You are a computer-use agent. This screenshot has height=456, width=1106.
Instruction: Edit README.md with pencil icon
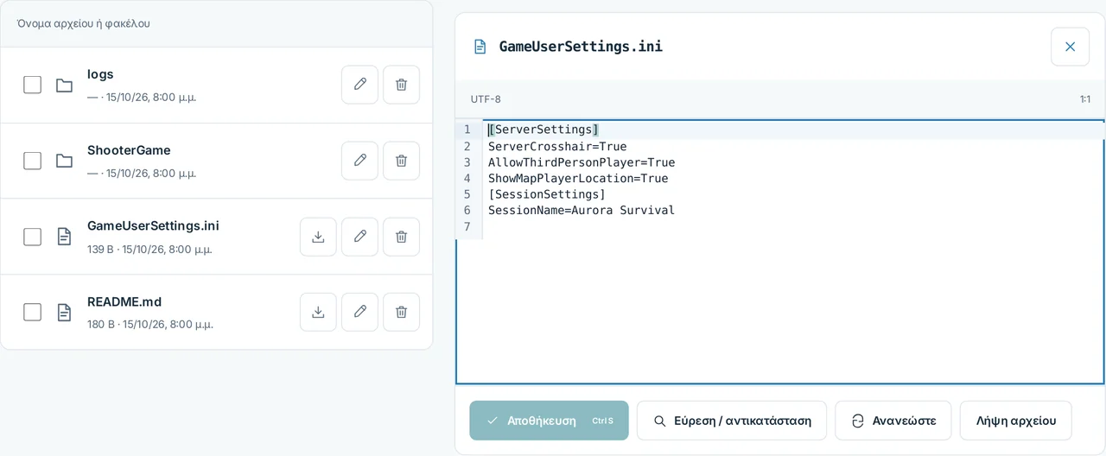coord(359,312)
